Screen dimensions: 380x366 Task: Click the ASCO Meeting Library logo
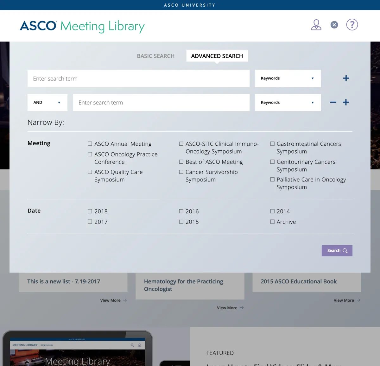click(x=82, y=26)
